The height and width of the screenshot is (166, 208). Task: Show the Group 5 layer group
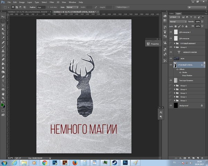(171, 85)
